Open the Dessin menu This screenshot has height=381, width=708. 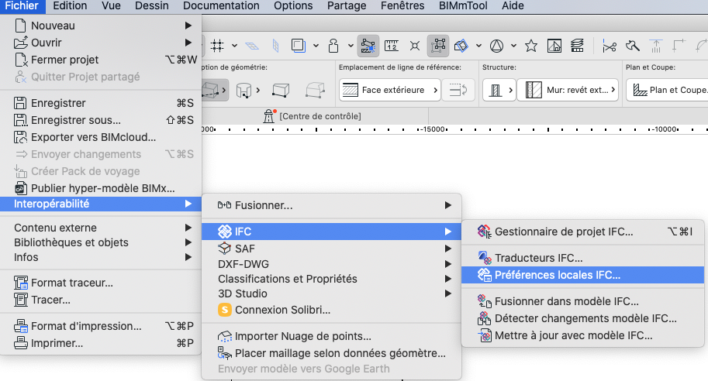[x=152, y=6]
